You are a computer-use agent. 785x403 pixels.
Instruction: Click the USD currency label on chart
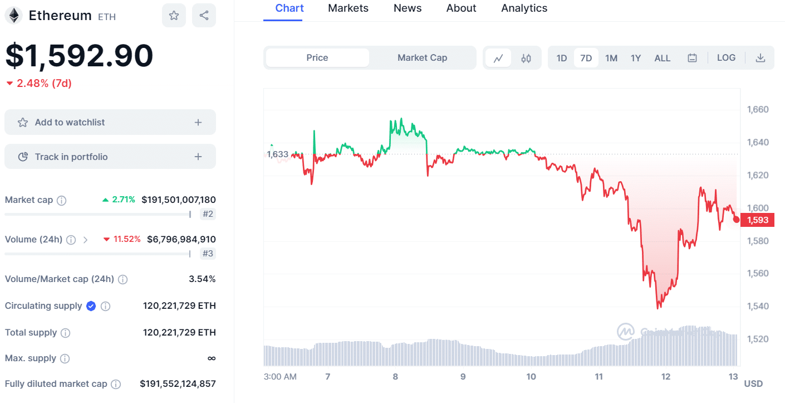pyautogui.click(x=753, y=384)
